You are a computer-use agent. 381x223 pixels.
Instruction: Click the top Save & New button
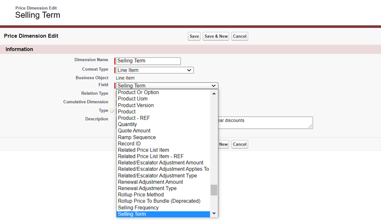click(x=216, y=36)
